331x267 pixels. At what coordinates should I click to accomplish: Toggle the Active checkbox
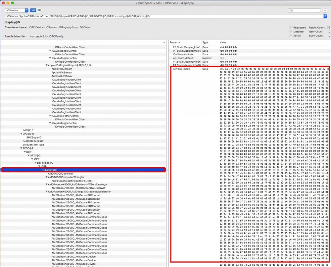point(291,36)
